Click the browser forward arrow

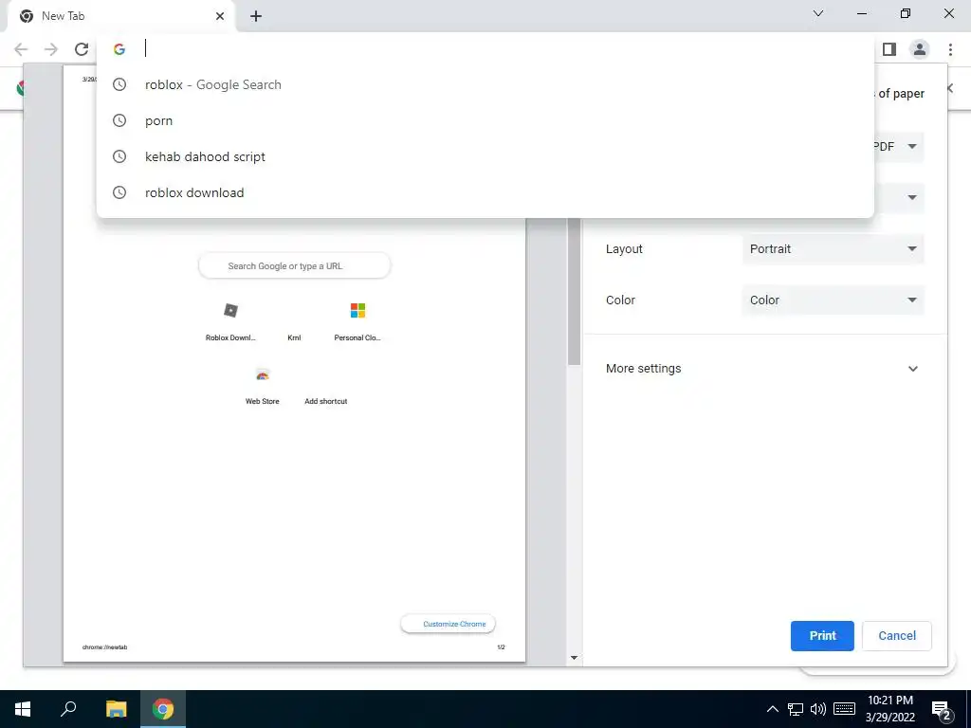[51, 49]
